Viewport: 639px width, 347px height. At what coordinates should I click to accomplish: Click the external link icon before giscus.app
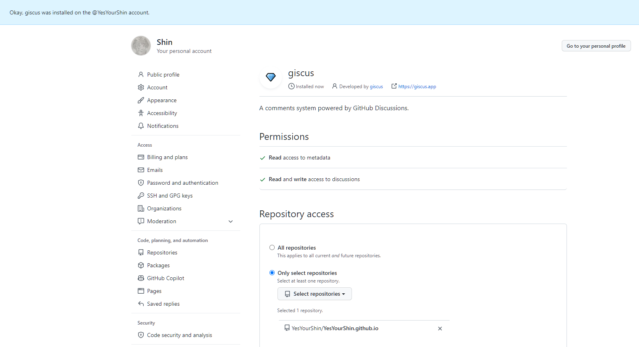[x=394, y=86]
